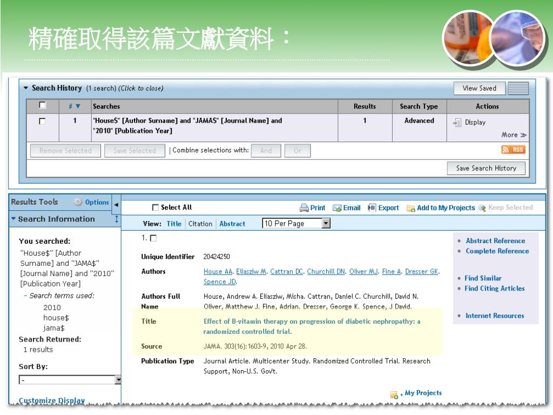Image resolution: width=553 pixels, height=415 pixels.
Task: Click author link House AA
Action: 218,271
